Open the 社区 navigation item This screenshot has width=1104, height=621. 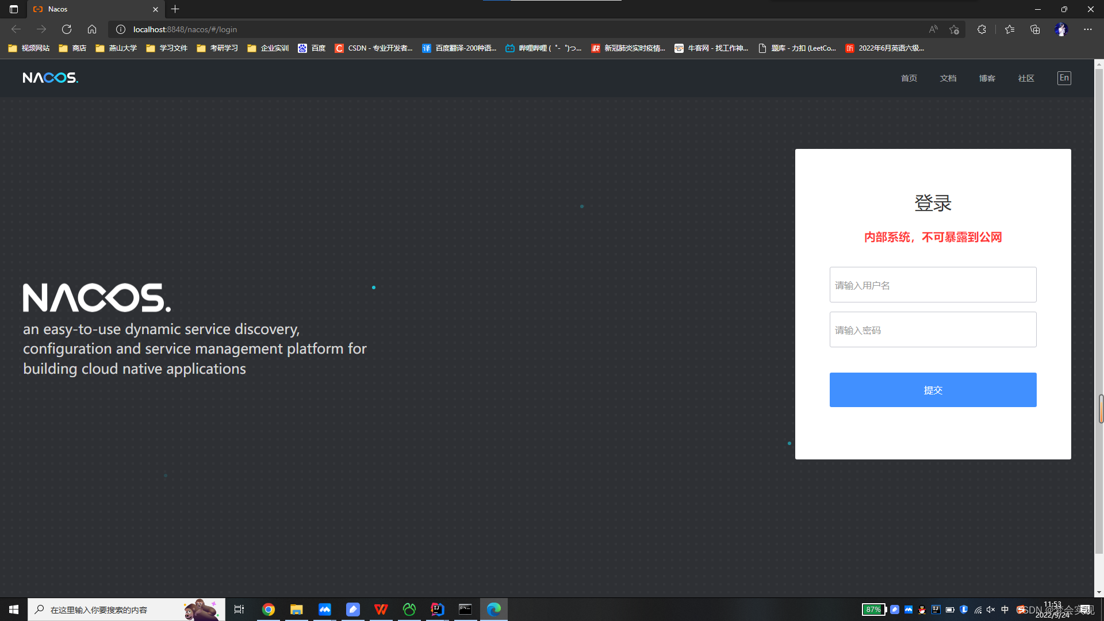[x=1026, y=78]
